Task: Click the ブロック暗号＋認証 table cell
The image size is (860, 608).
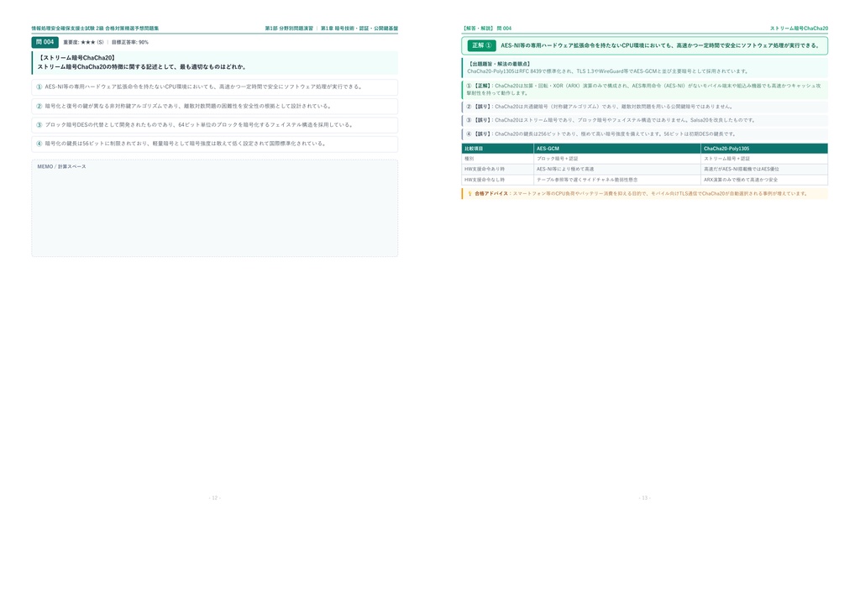Action: point(617,159)
